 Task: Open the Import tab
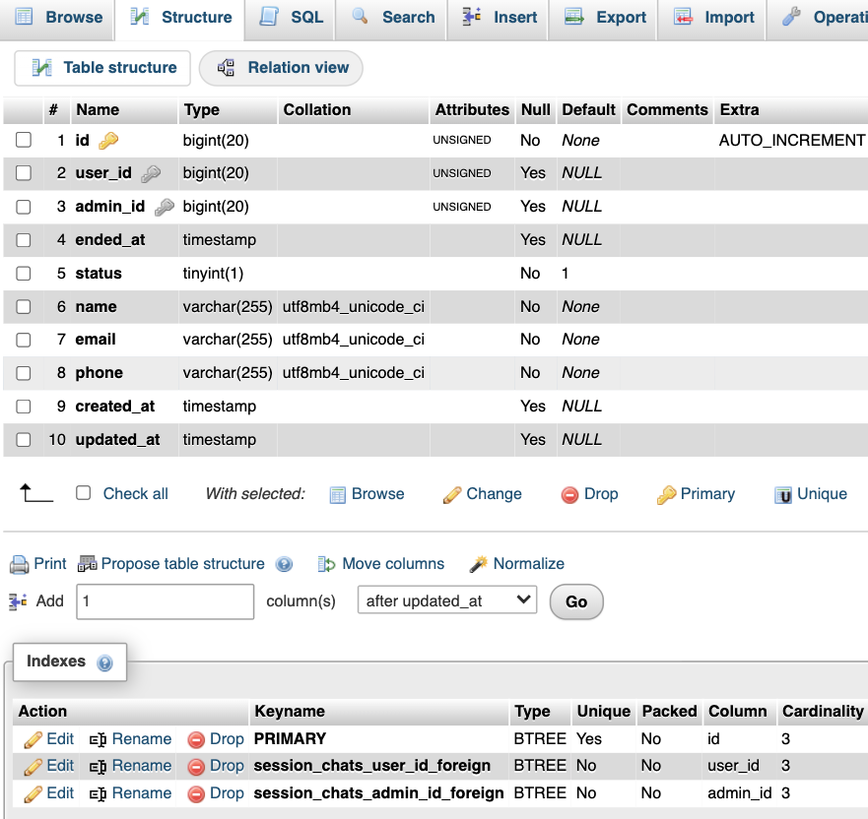pyautogui.click(x=712, y=17)
